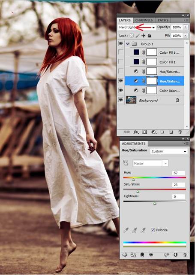
Task: Click the Hue slider handle
Action: 133,180
